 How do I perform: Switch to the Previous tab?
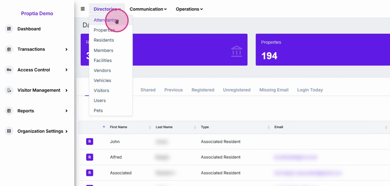tap(173, 90)
